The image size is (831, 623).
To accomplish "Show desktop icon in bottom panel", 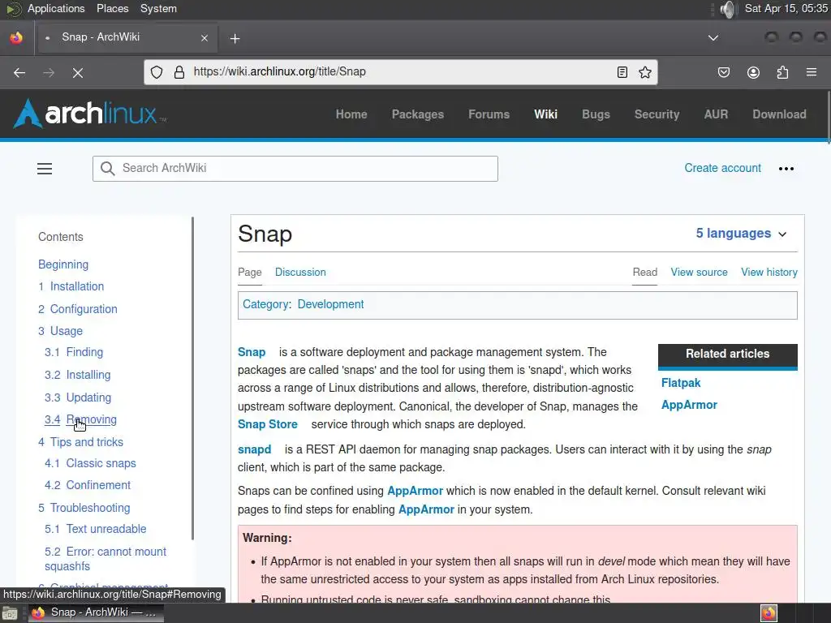I will tap(10, 613).
